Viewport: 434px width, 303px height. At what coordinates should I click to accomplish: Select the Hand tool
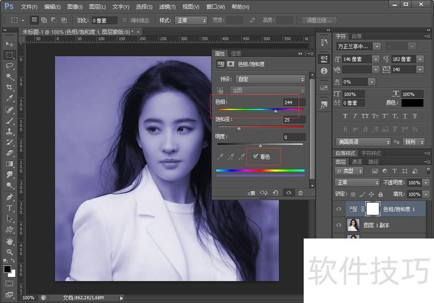[9, 241]
